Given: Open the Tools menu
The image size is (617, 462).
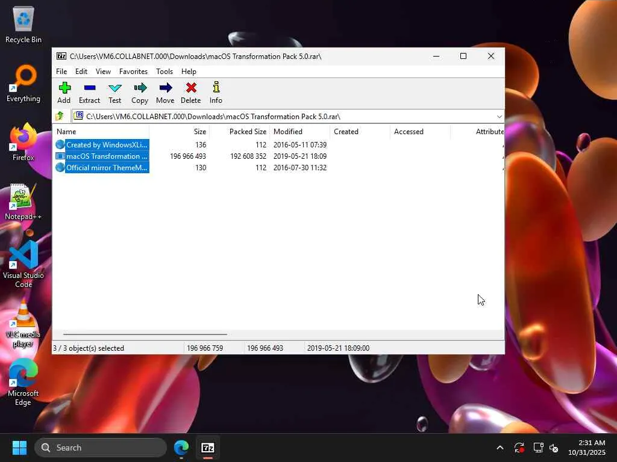Looking at the screenshot, I should tap(164, 72).
